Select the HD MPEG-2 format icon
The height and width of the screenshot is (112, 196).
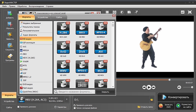[82, 67]
